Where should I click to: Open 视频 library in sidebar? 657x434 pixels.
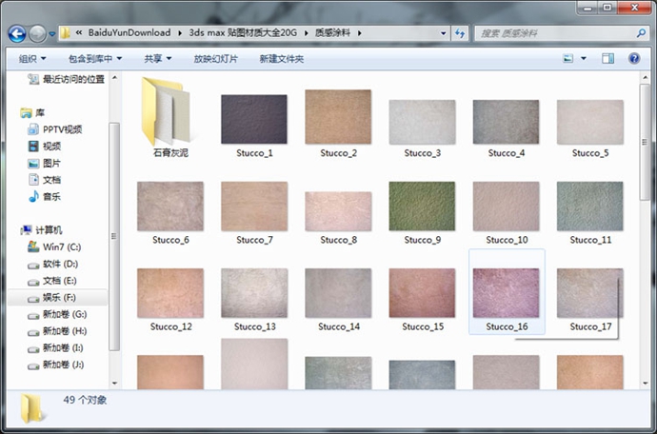tap(45, 147)
